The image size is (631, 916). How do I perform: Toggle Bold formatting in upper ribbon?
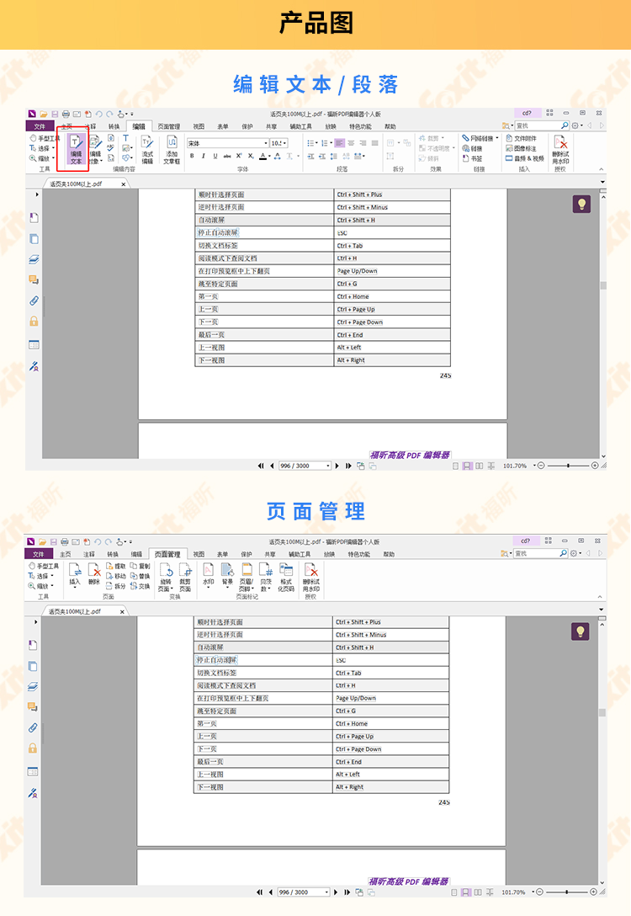point(192,156)
